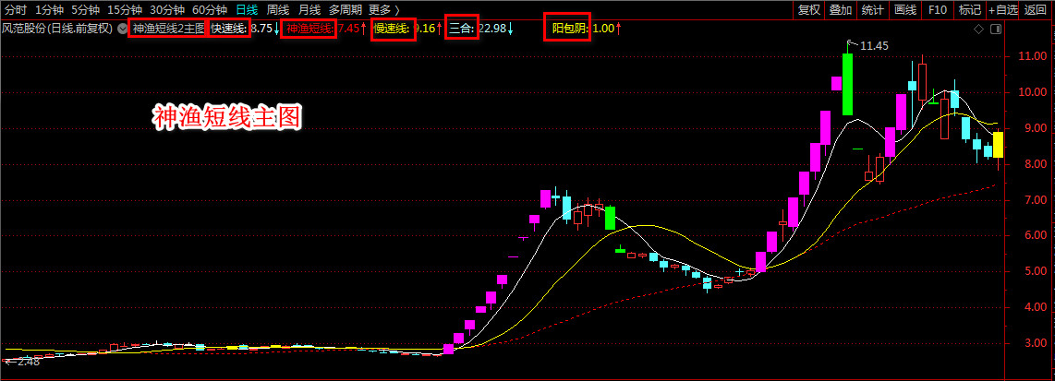Toggle the side panel layout icon
The height and width of the screenshot is (381, 1055).
[994, 30]
